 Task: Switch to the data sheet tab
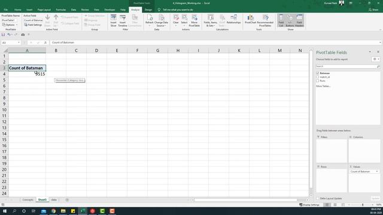click(54, 200)
